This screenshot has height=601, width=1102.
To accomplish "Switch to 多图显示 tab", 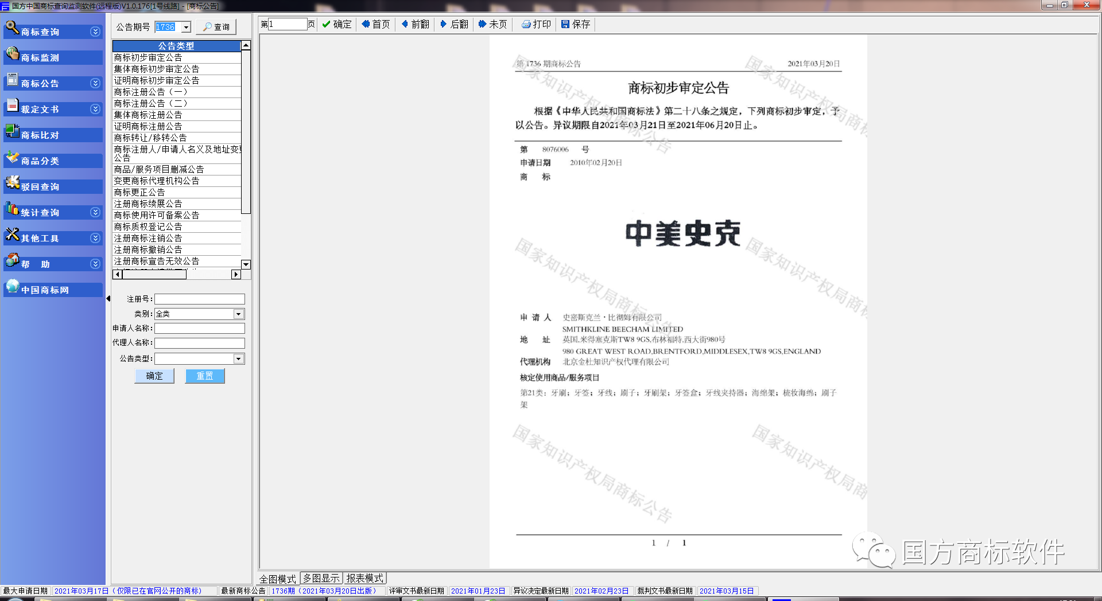I will point(321,578).
